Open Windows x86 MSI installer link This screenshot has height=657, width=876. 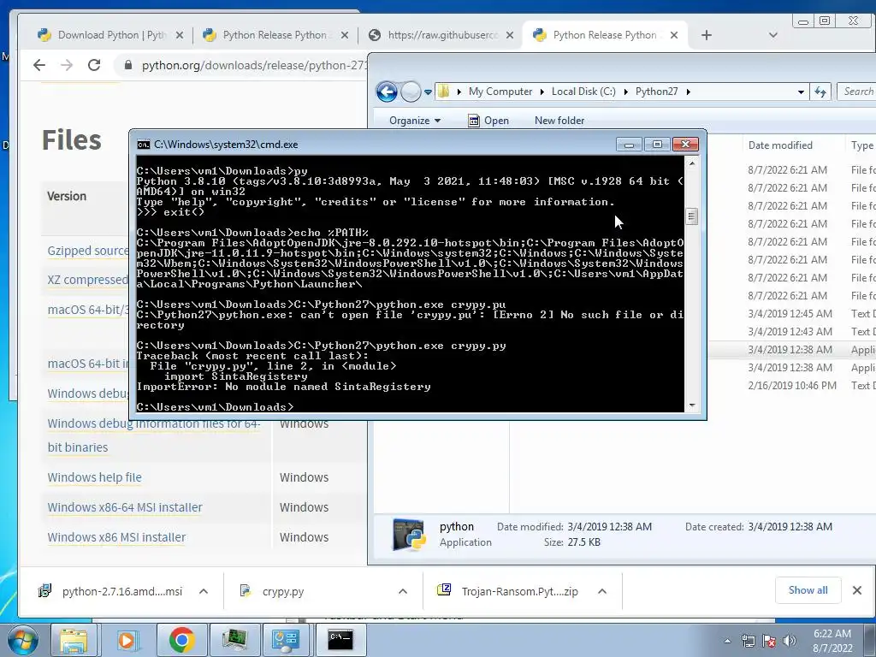116,537
